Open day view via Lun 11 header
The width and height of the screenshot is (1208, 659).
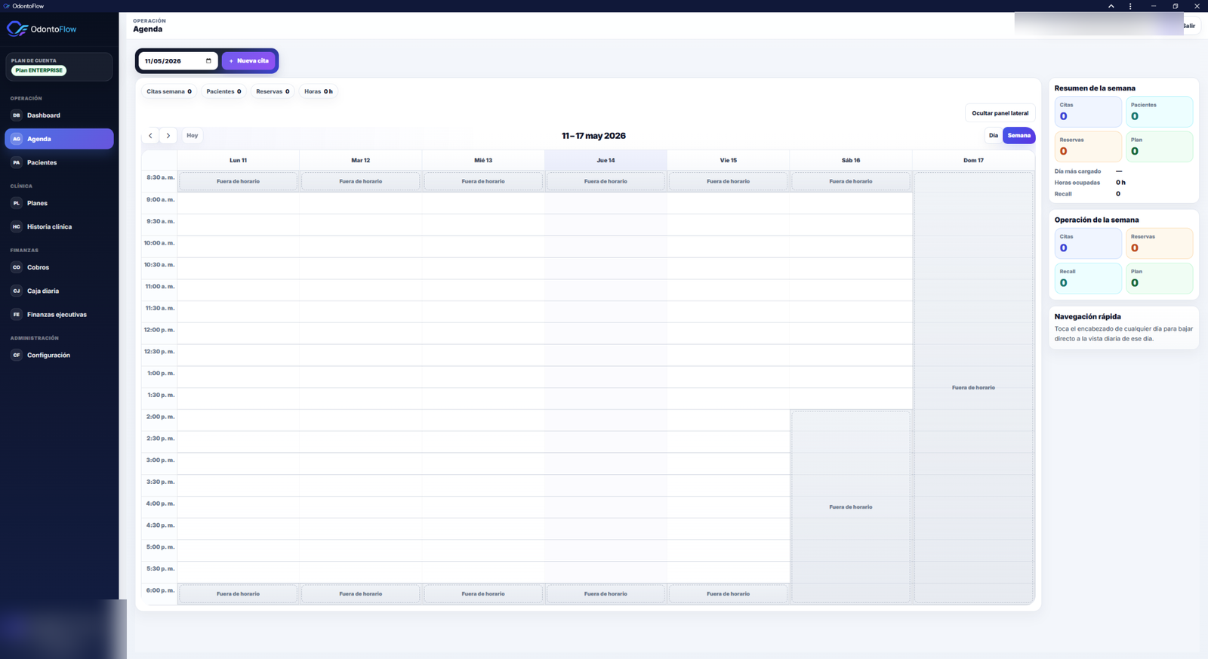click(239, 160)
